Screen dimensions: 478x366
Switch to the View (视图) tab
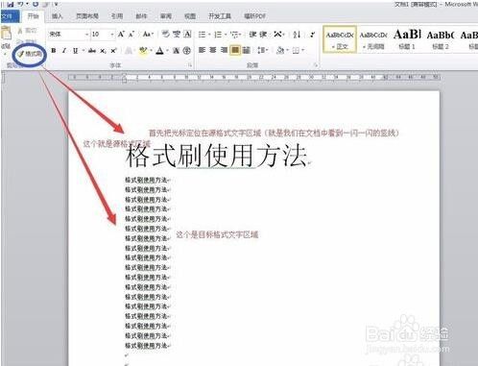[190, 16]
